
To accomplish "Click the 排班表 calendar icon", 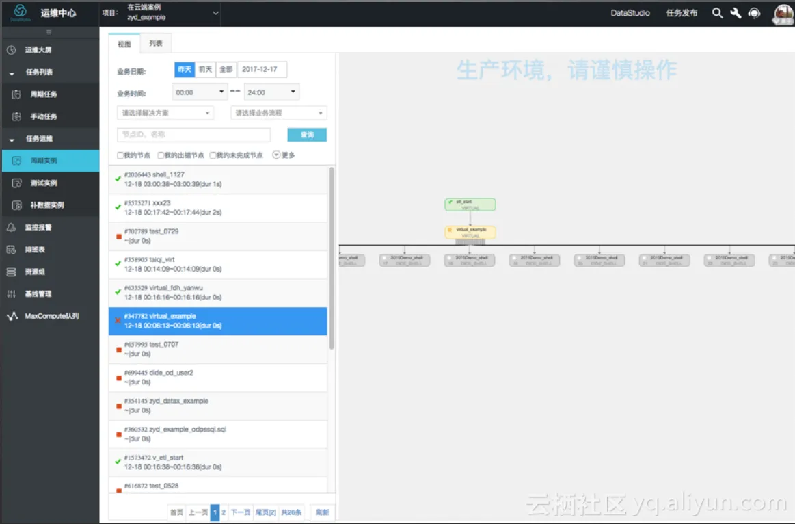I will pyautogui.click(x=11, y=250).
